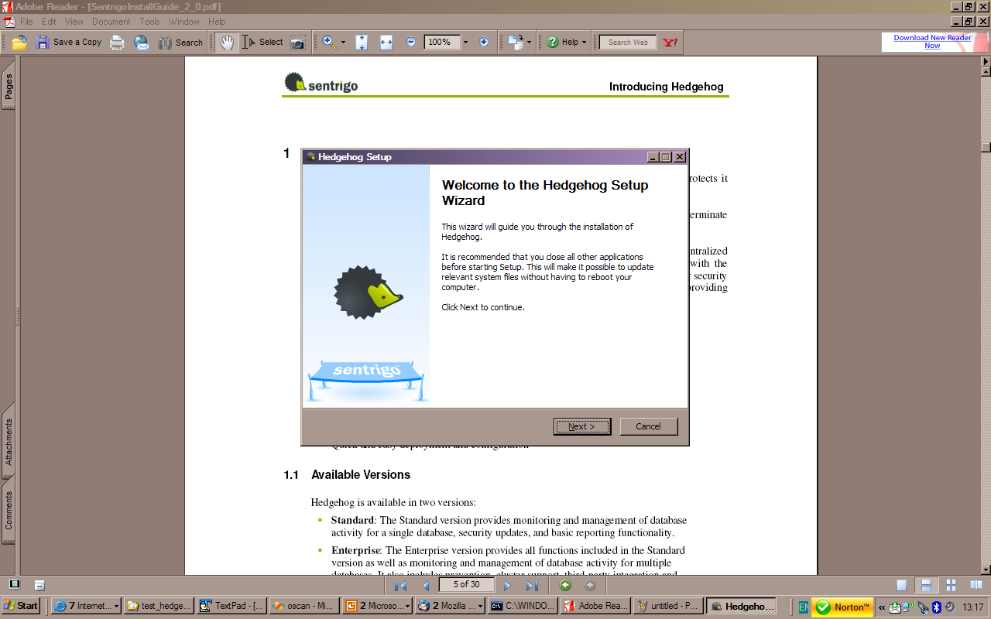Click the Next View arrow button
The height and width of the screenshot is (619, 991).
(590, 586)
